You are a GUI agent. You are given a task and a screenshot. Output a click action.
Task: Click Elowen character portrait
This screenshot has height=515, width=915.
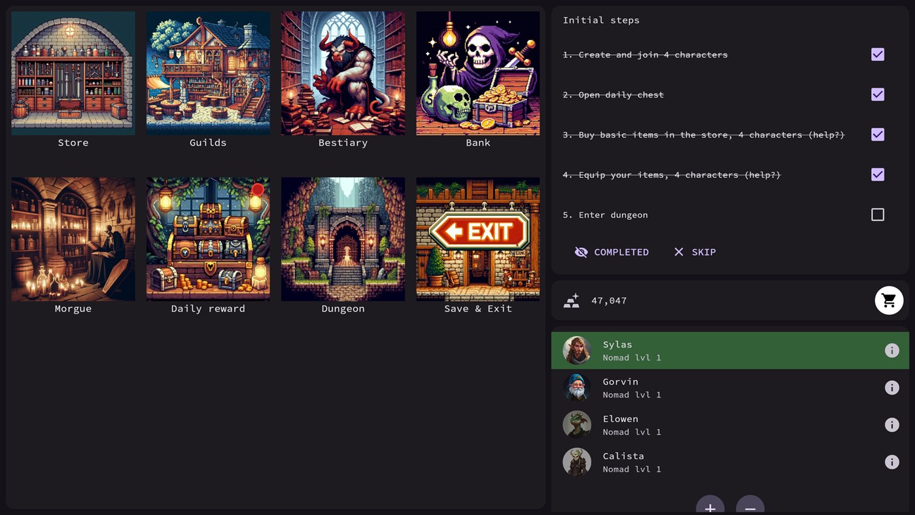pyautogui.click(x=577, y=425)
